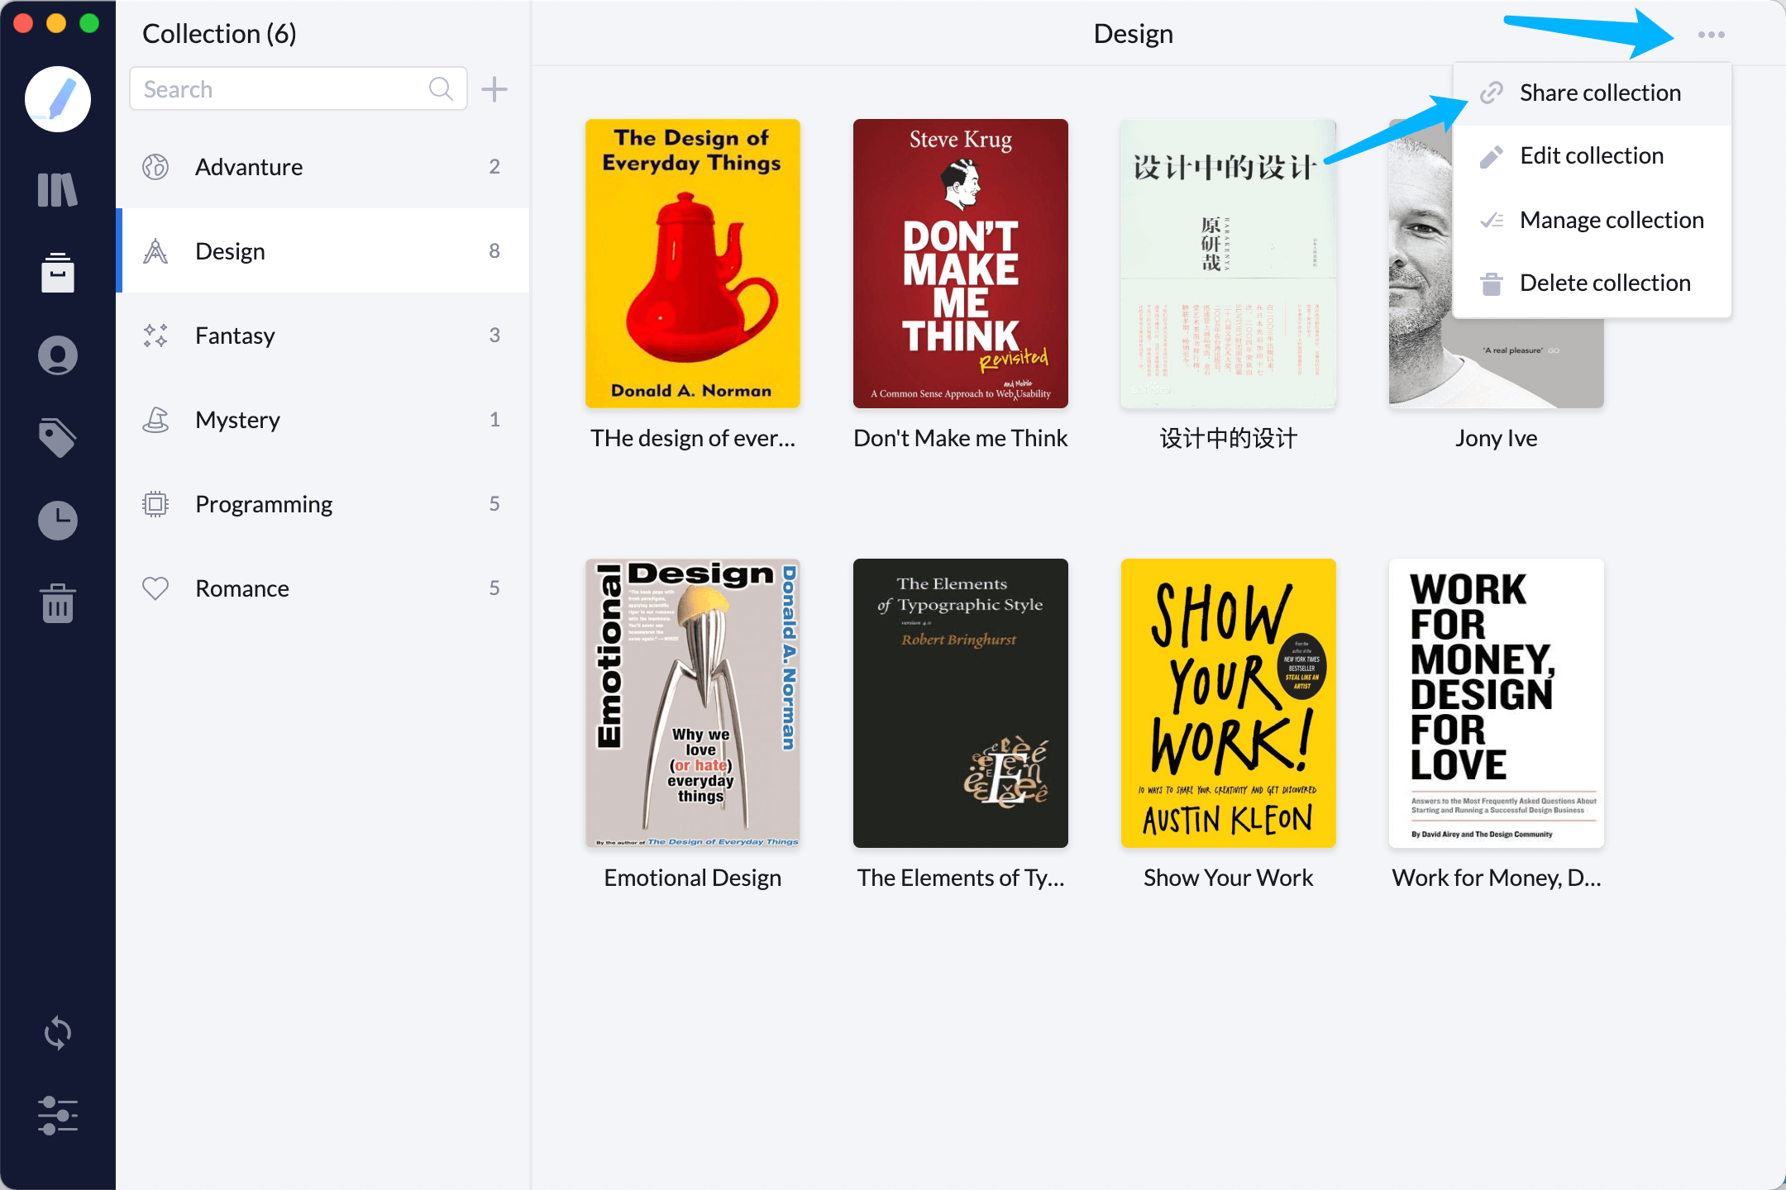Select Manage collection menu entry
This screenshot has height=1190, width=1786.
1611,220
